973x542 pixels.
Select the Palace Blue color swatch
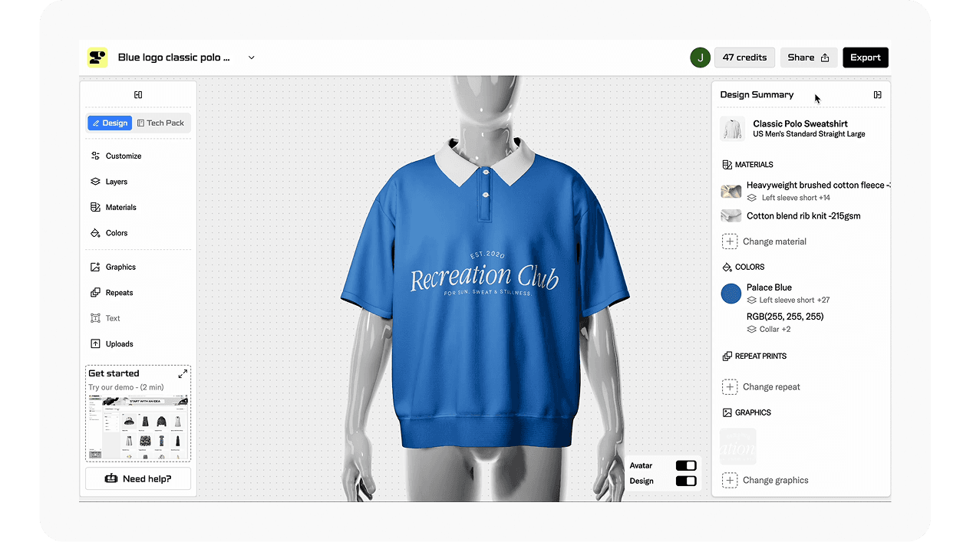point(730,293)
